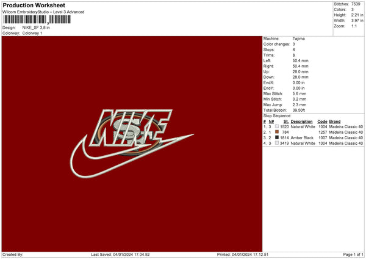This screenshot has width=366, height=259.
Task: Click the Height value 2.21 in
Action: click(357, 15)
